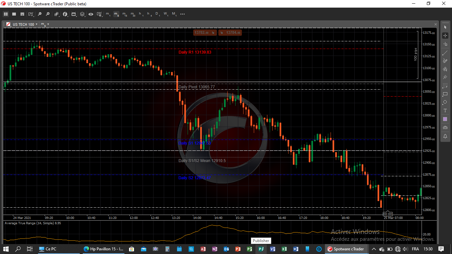Switch to Hp Pavillon Edge window

pyautogui.click(x=104, y=249)
